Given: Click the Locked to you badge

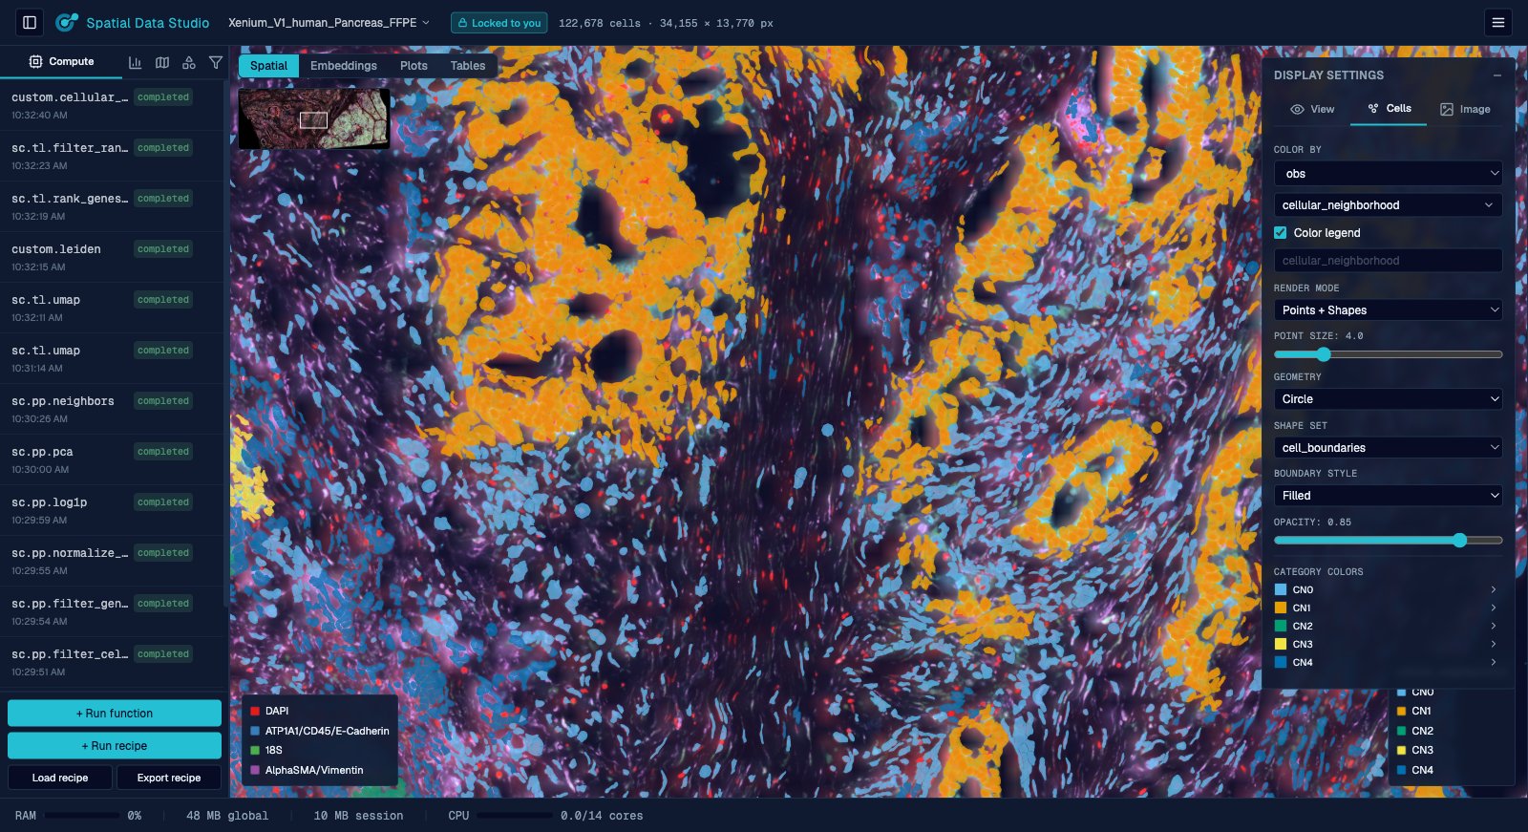Looking at the screenshot, I should point(499,22).
